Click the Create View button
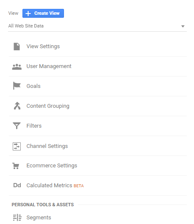Screen dimensions: 194x224 43,13
